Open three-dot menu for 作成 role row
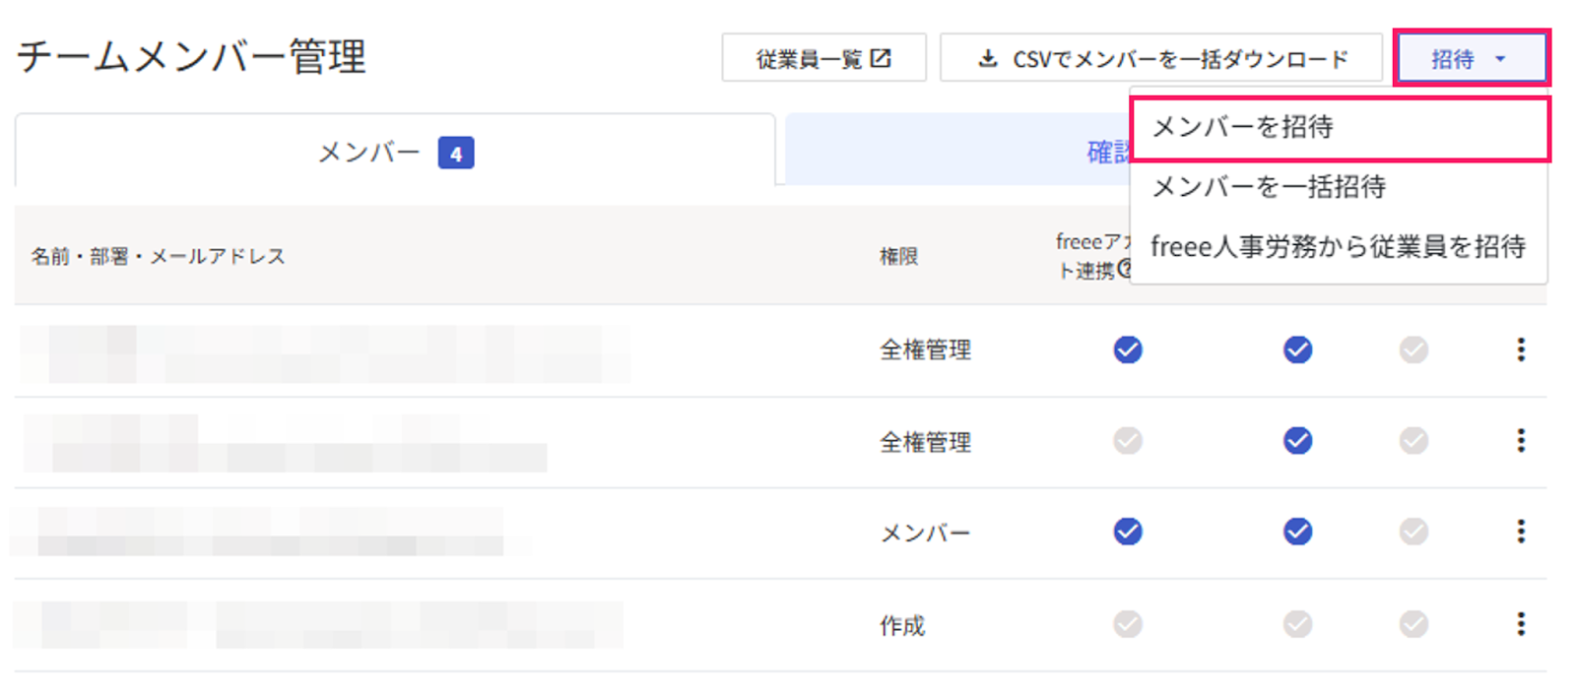Image resolution: width=1576 pixels, height=694 pixels. [x=1521, y=623]
